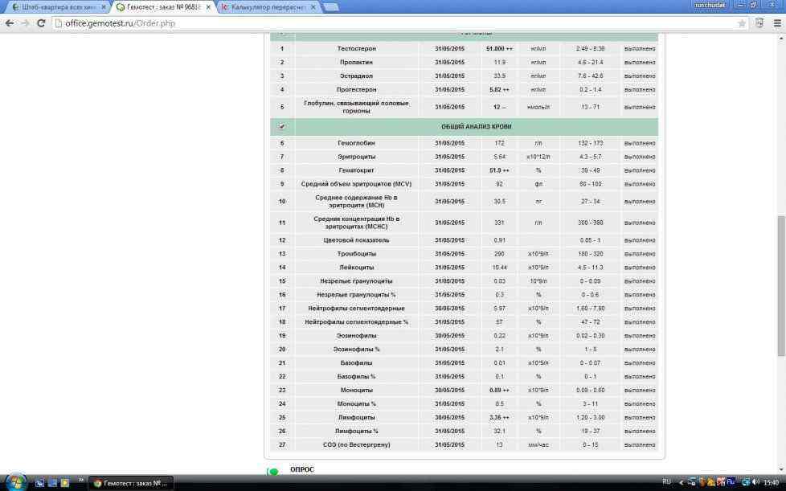Open the Chrome hamburger menu

pyautogui.click(x=777, y=23)
